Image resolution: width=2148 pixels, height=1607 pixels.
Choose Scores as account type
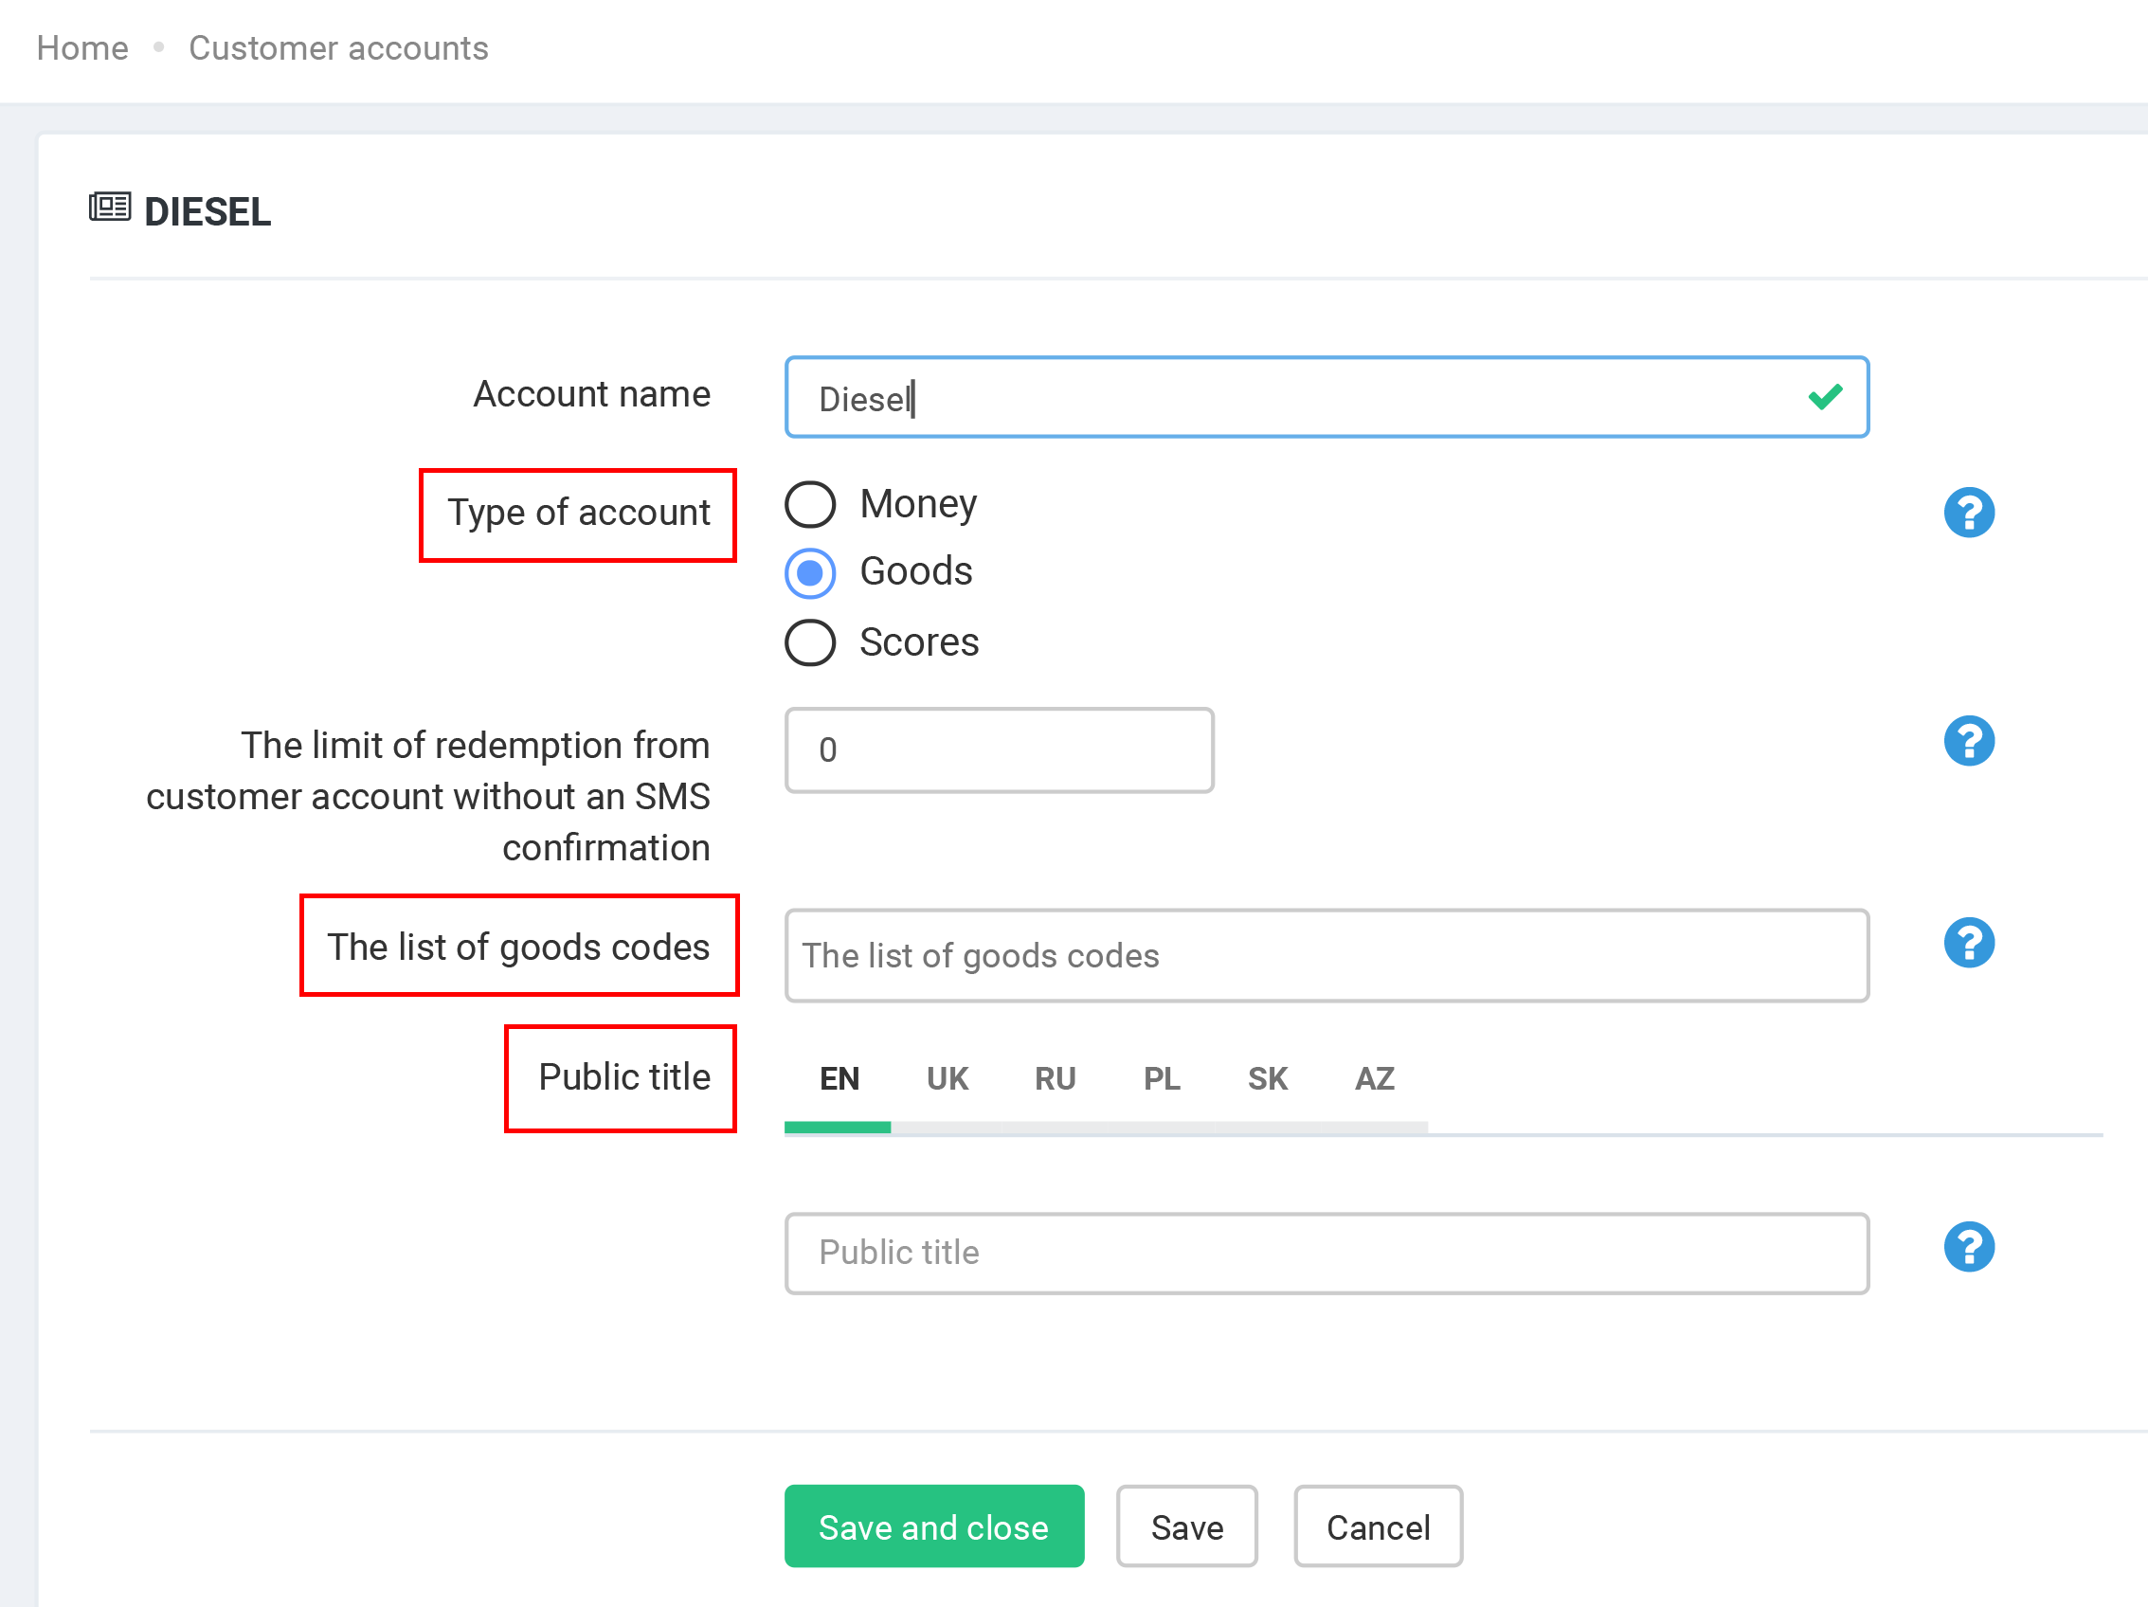(810, 642)
